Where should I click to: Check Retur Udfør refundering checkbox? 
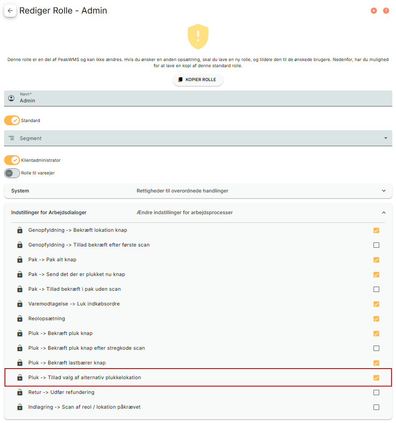[x=376, y=393]
